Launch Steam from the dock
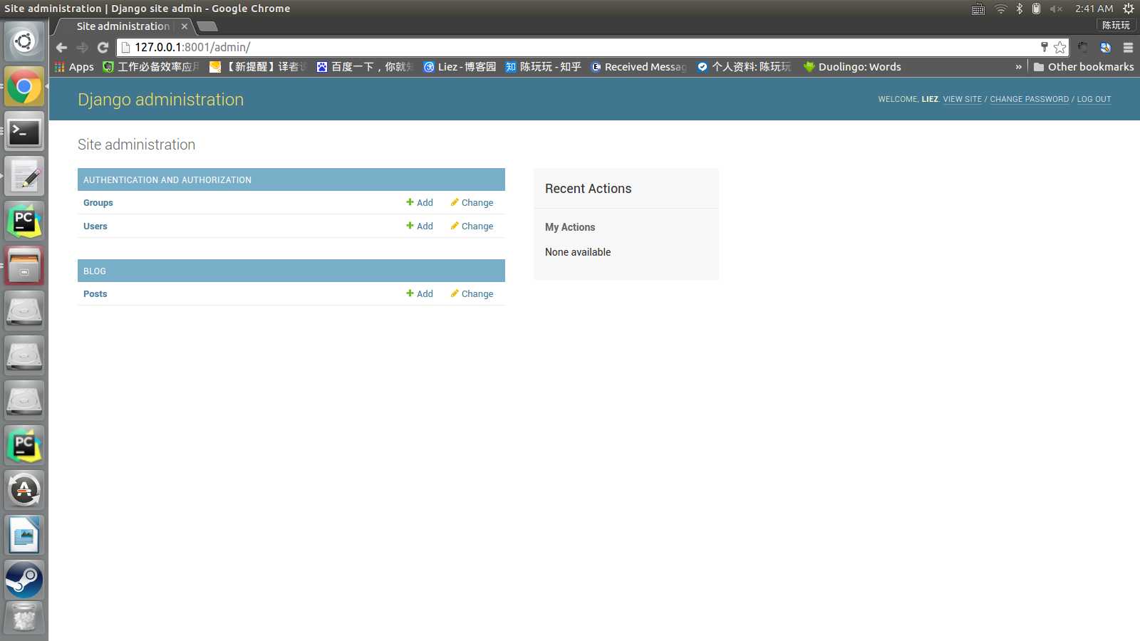This screenshot has width=1140, height=641. click(x=24, y=580)
